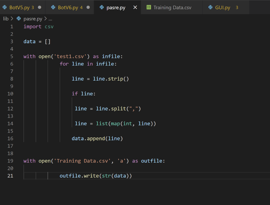Click 'append' method on line 16

[96, 139]
